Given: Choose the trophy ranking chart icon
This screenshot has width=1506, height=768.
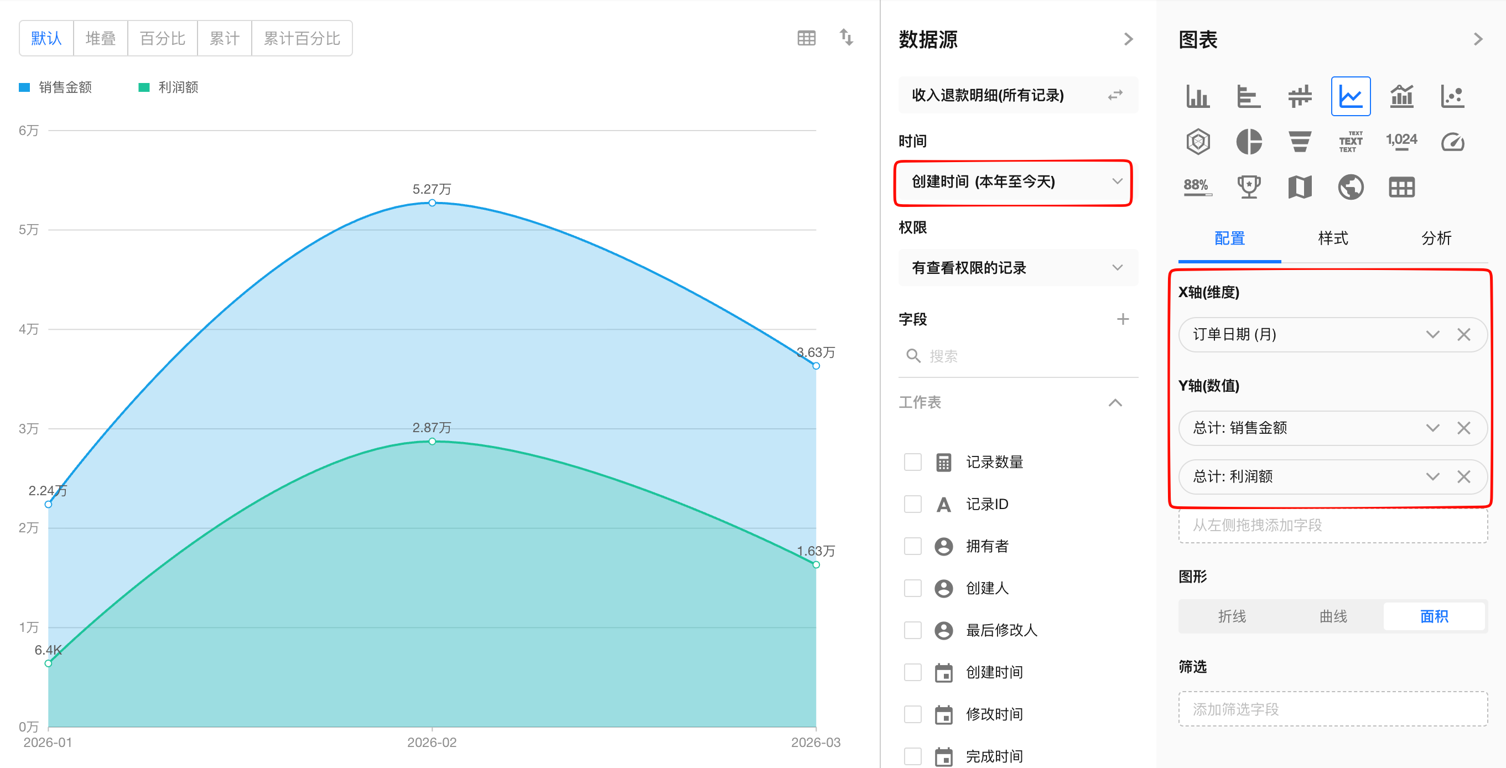Looking at the screenshot, I should coord(1249,187).
